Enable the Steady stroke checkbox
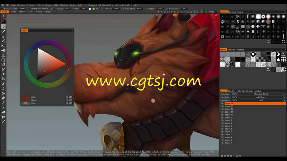 point(3,9)
